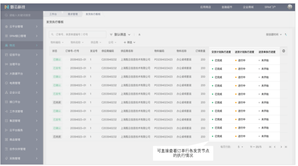Viewport: 298px width, 166px height.
Task: Click the 送货单执行进度 column header
Action: 267,52
